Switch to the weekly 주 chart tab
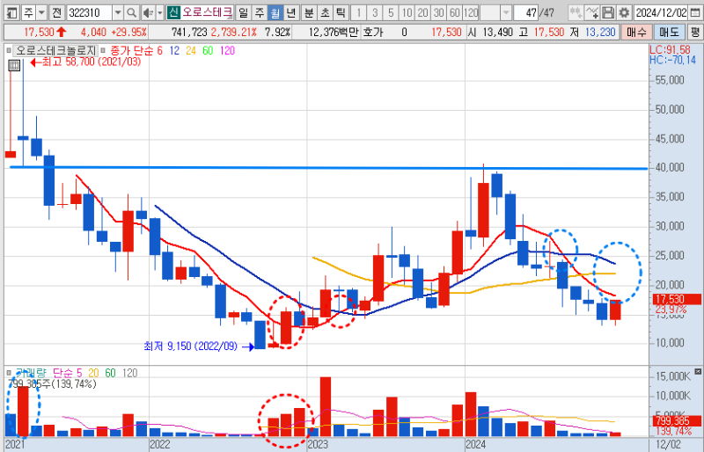This screenshot has width=704, height=452. point(259,12)
